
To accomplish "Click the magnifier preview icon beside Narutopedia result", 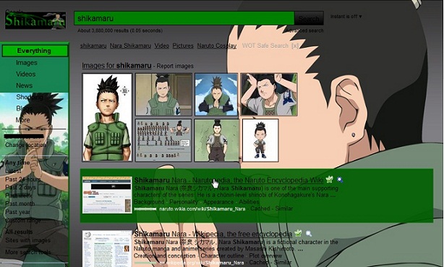I will point(340,179).
